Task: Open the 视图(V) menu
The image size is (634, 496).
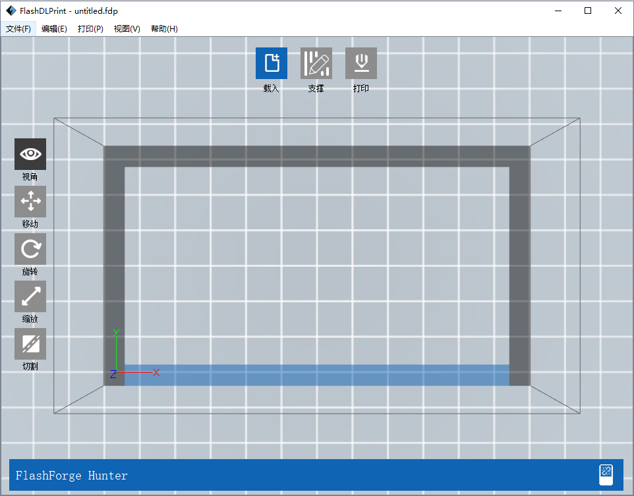Action: click(127, 29)
